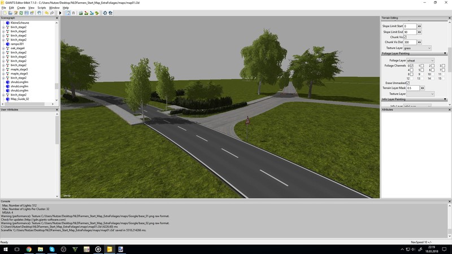Viewport: 452px width, 254px height.
Task: Click the last gear icon in toolbar
Action: click(110, 13)
